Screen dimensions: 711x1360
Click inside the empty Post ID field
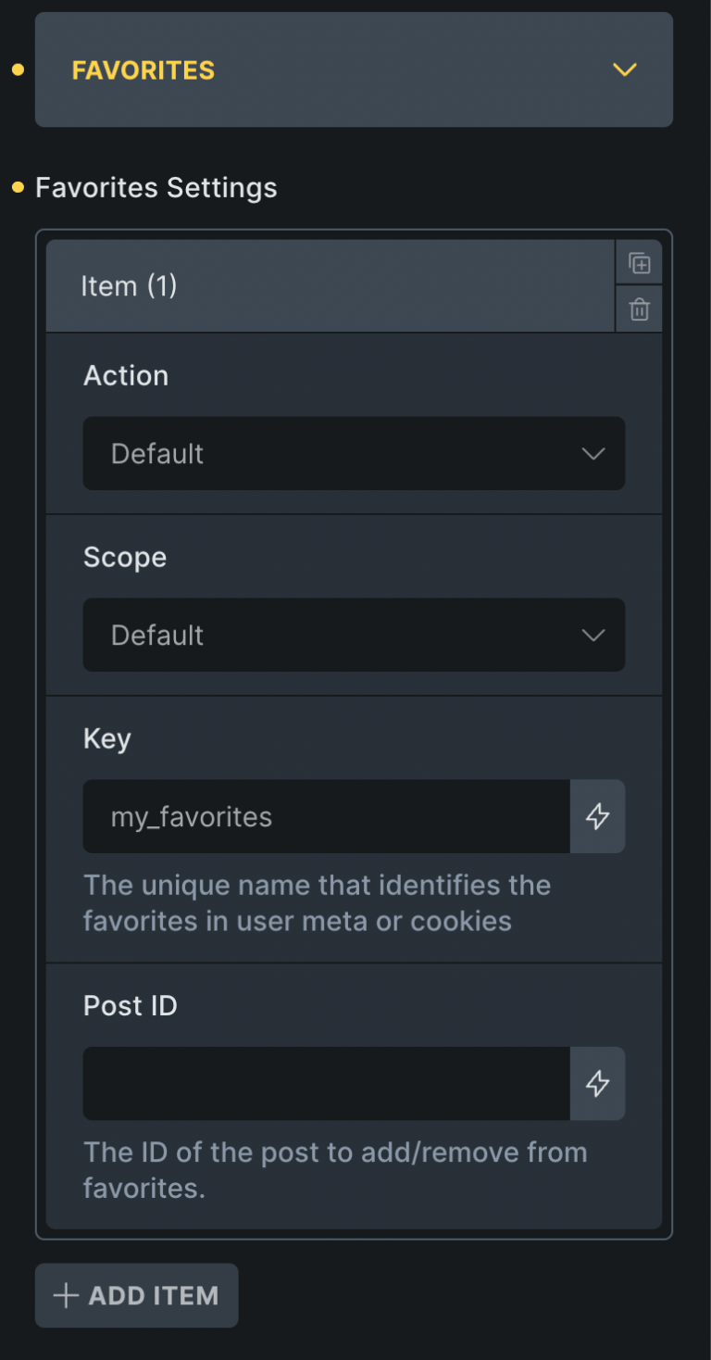tap(324, 1084)
